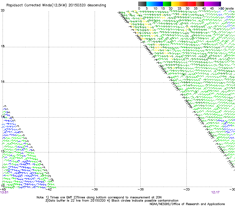Click the longitude label '-42'

49,189
